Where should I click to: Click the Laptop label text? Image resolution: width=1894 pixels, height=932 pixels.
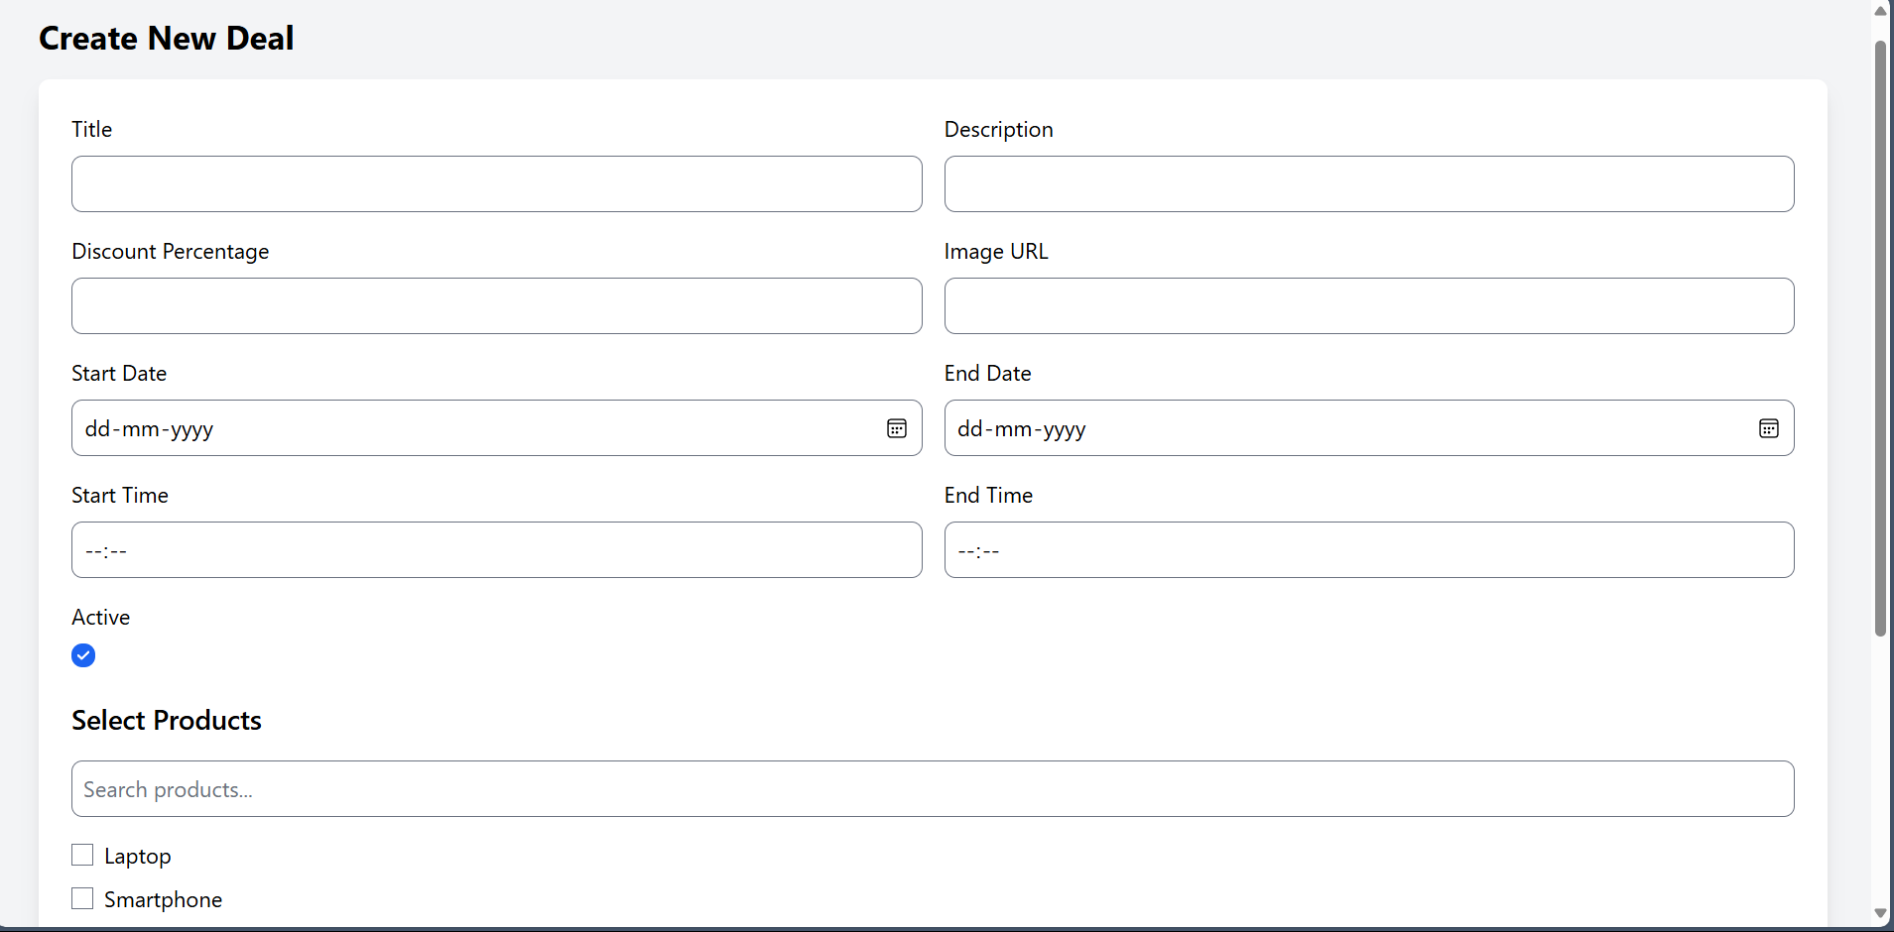point(138,856)
